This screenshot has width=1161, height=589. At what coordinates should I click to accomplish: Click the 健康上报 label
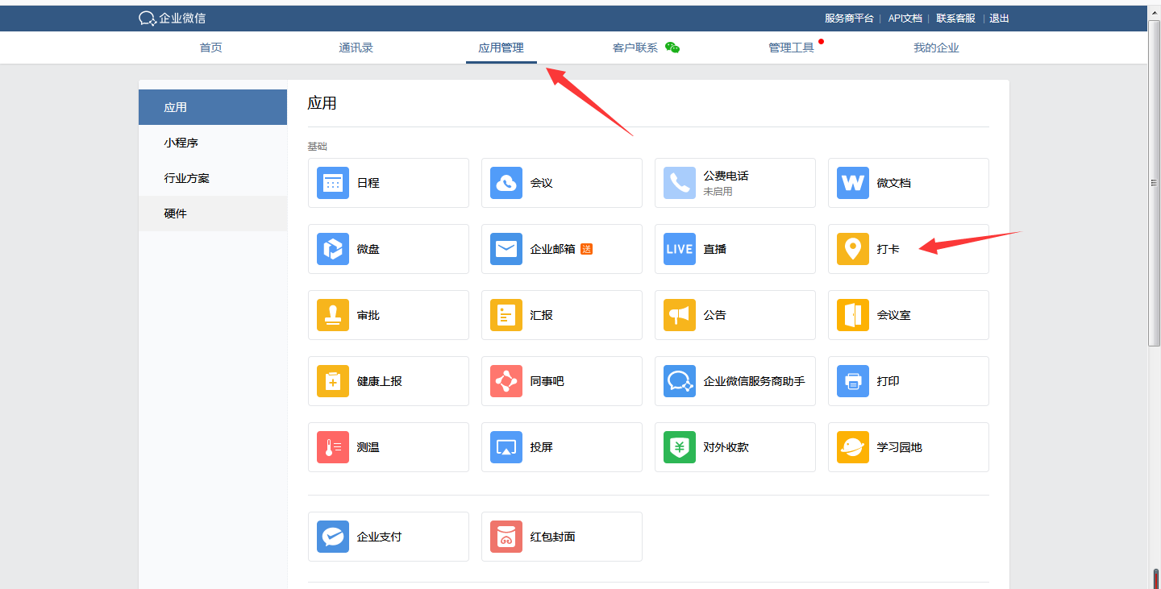[x=380, y=381]
